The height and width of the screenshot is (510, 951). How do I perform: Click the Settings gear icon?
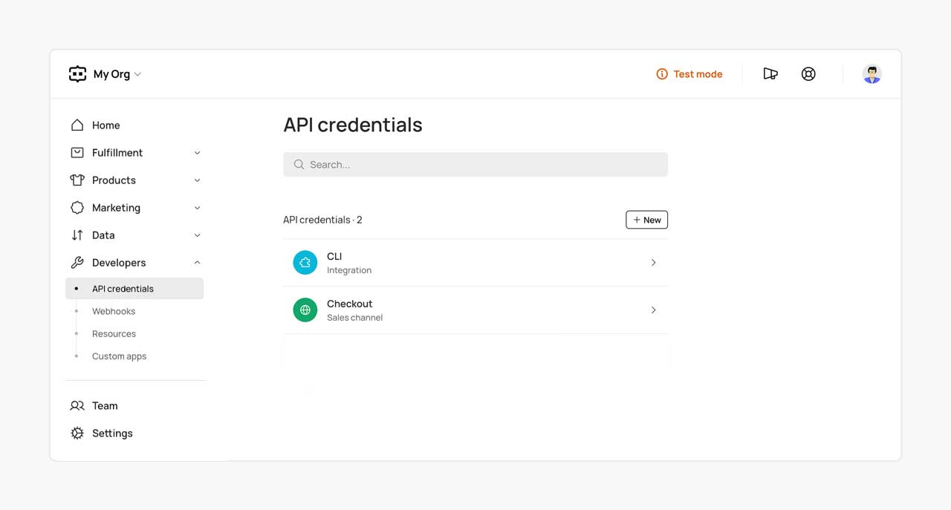tap(77, 434)
